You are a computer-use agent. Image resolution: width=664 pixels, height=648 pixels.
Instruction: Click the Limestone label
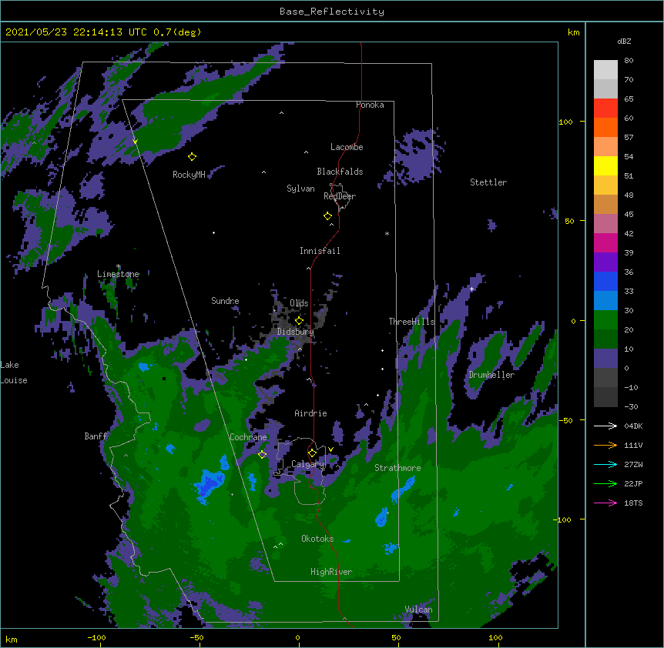tap(118, 274)
